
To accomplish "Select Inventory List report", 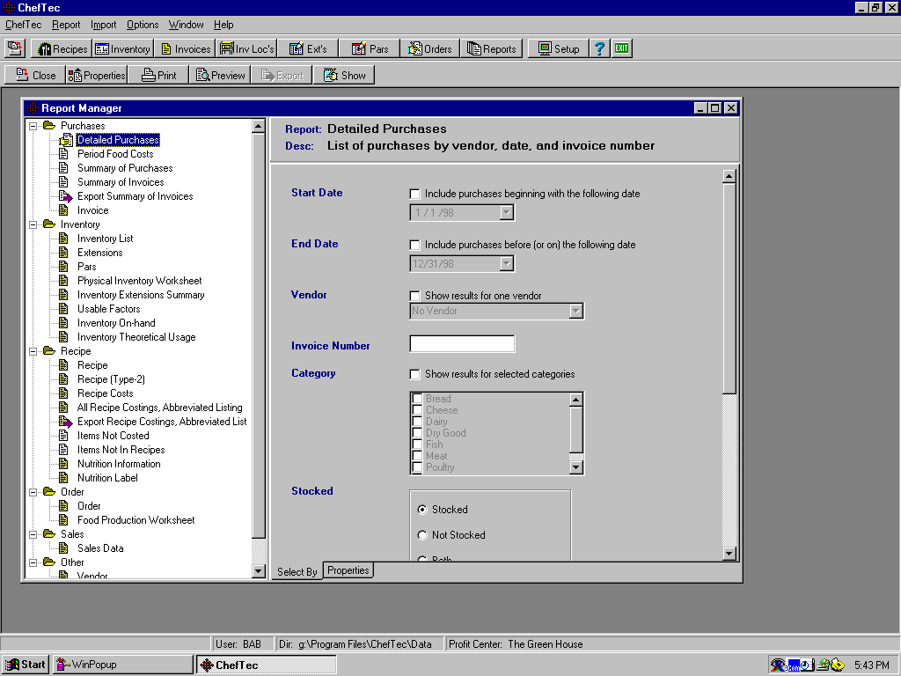I will tap(106, 239).
